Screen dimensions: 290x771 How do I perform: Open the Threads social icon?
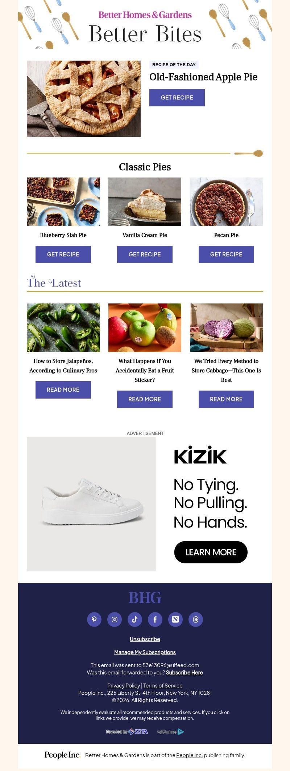pyautogui.click(x=195, y=620)
